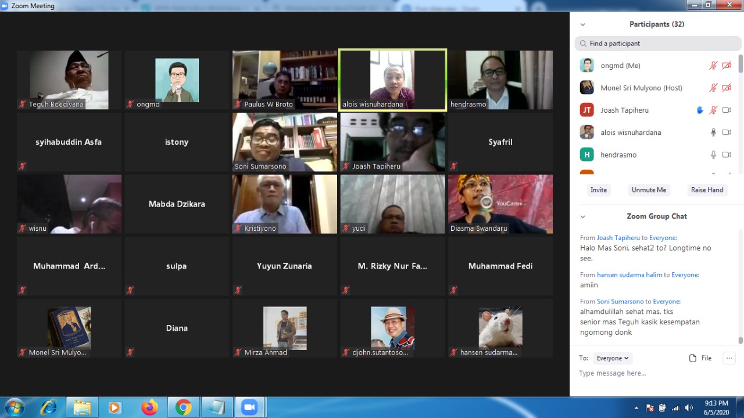
Task: Collapse the Participants panel chevron
Action: [583, 24]
